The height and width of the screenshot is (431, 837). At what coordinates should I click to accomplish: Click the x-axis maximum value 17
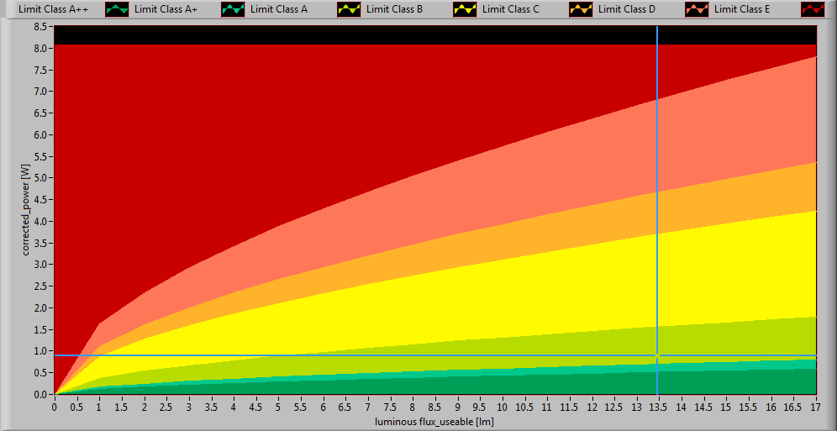click(x=815, y=406)
